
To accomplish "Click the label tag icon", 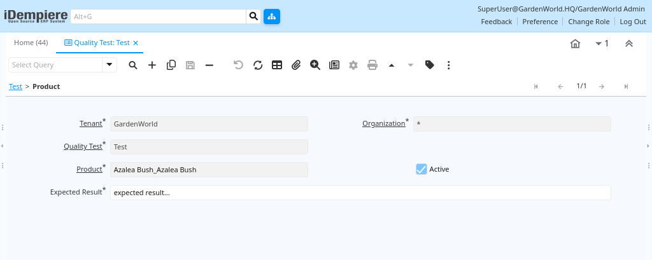I will pyautogui.click(x=430, y=65).
